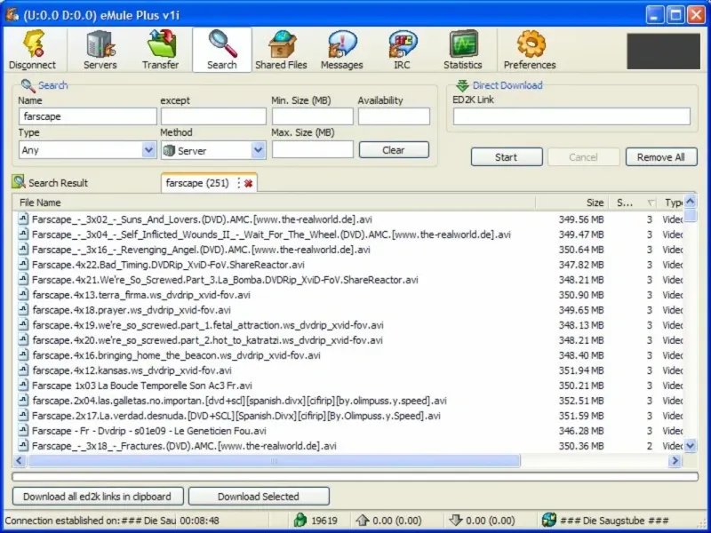The image size is (711, 533).
Task: Open the Statistics monitor icon
Action: (463, 44)
